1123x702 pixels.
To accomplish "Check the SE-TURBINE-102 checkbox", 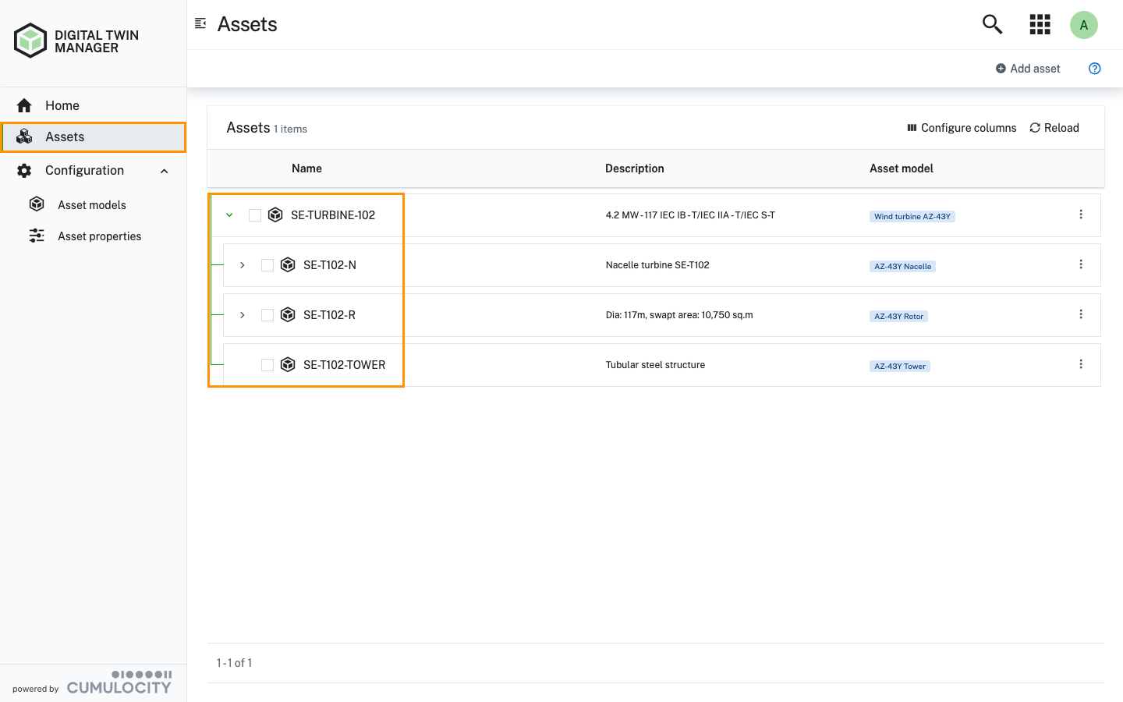I will tap(255, 215).
